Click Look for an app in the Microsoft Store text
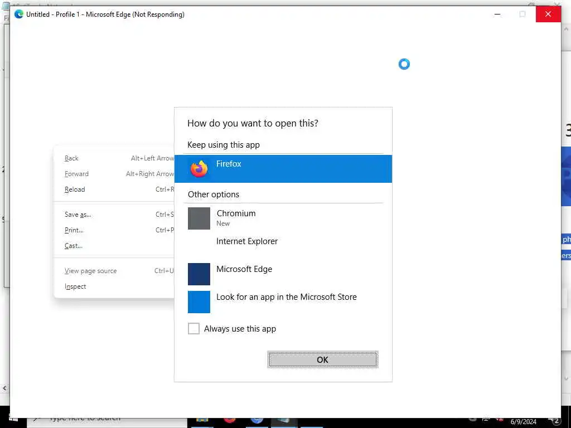The image size is (571, 428). coord(286,297)
